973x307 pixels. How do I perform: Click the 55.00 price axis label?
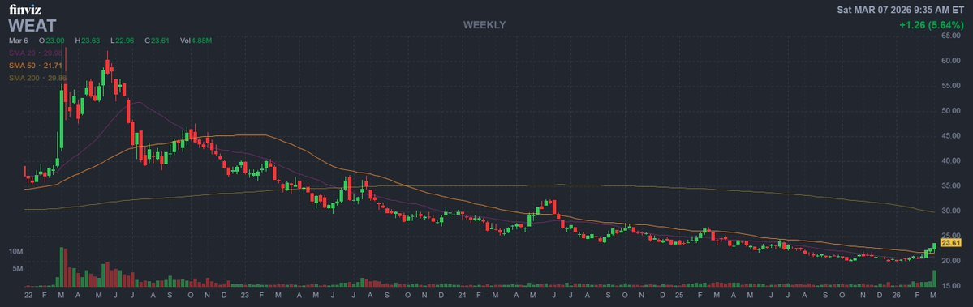pyautogui.click(x=950, y=86)
